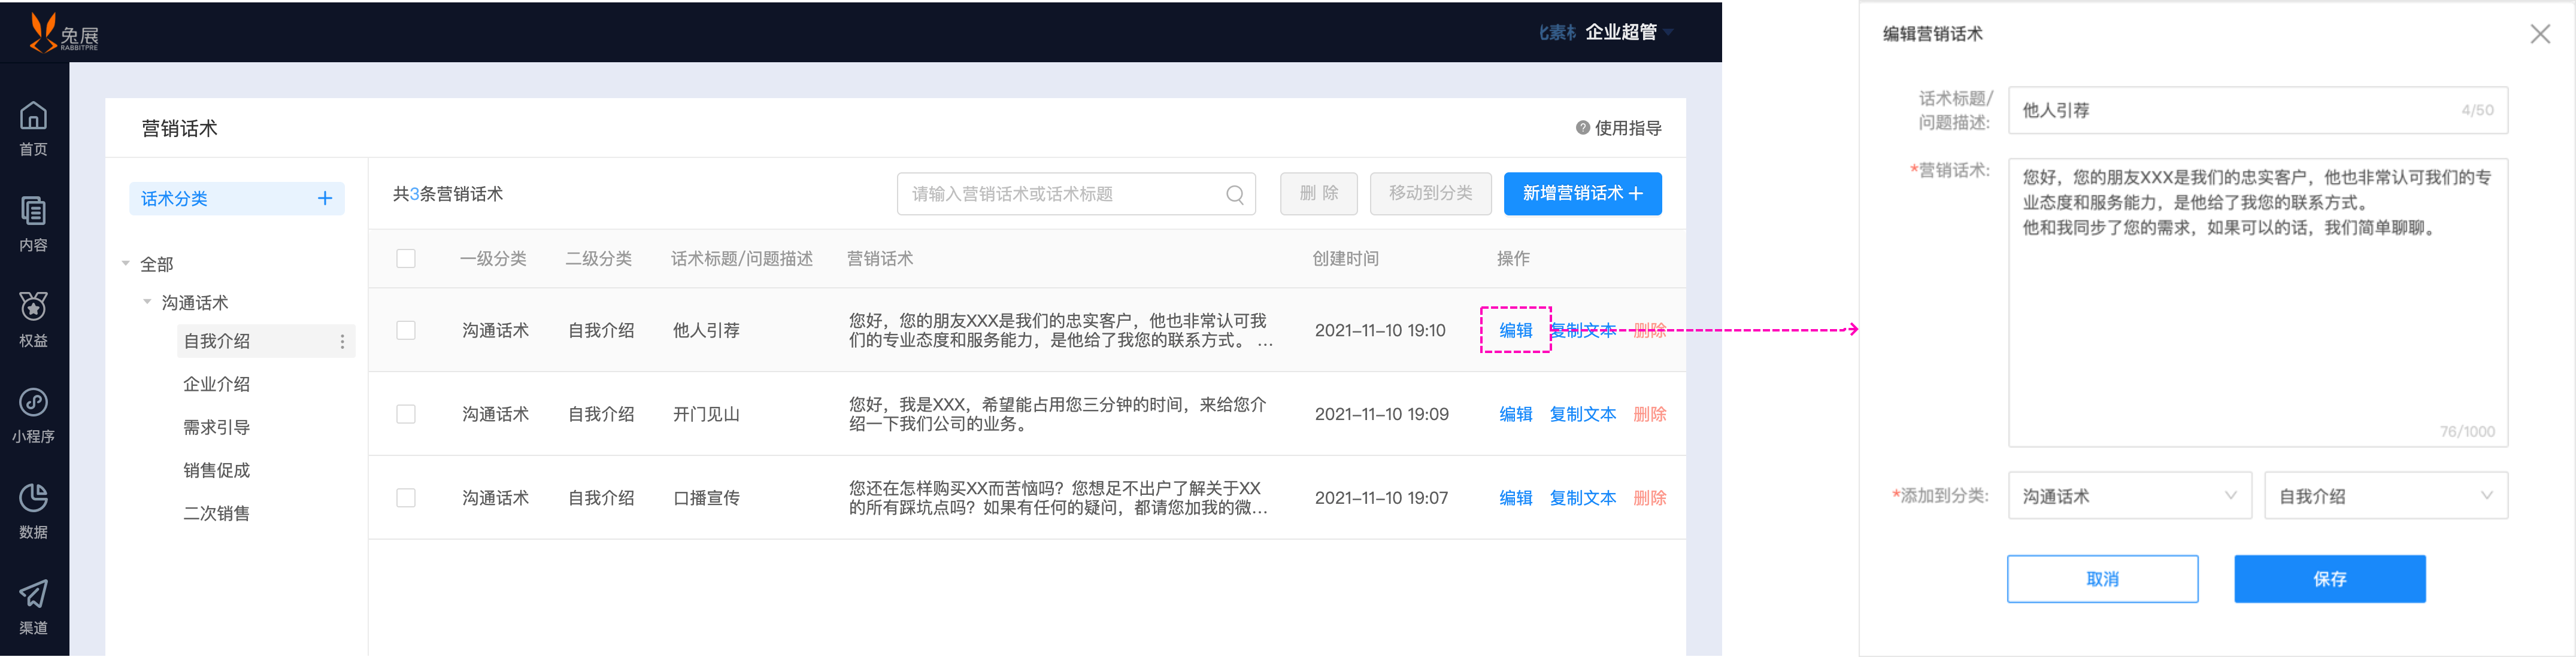This screenshot has height=657, width=2576.
Task: Focus the 营销话术 search input field
Action: pyautogui.click(x=1076, y=194)
